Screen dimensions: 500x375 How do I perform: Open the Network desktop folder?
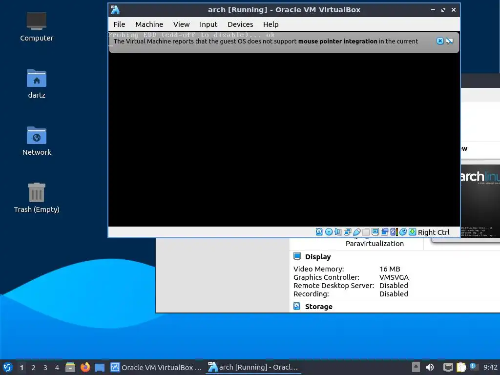36,141
